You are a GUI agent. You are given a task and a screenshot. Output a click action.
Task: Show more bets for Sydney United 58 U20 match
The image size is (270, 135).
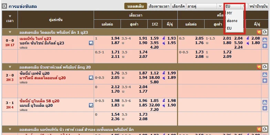pyautogui.click(x=265, y=108)
